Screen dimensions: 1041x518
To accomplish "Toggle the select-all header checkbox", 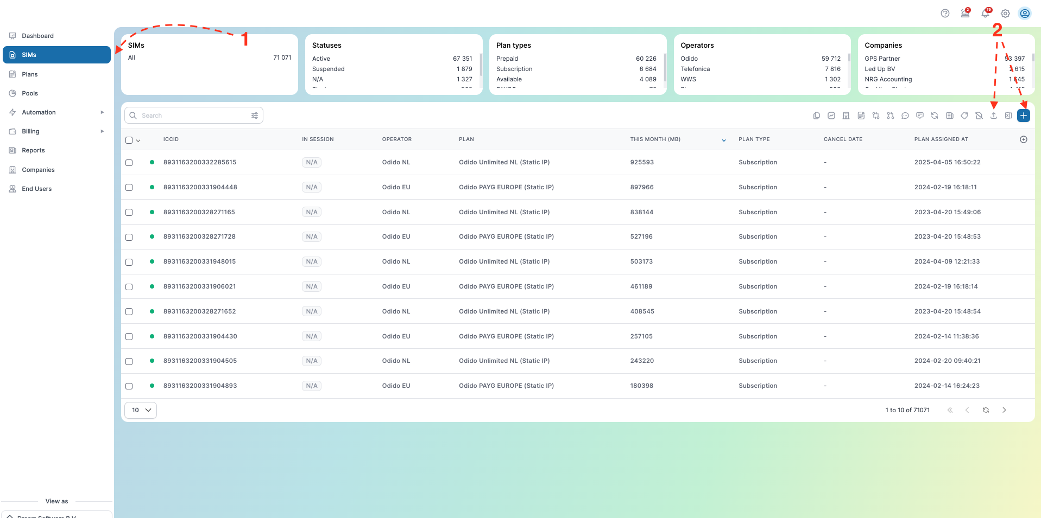I will point(129,140).
